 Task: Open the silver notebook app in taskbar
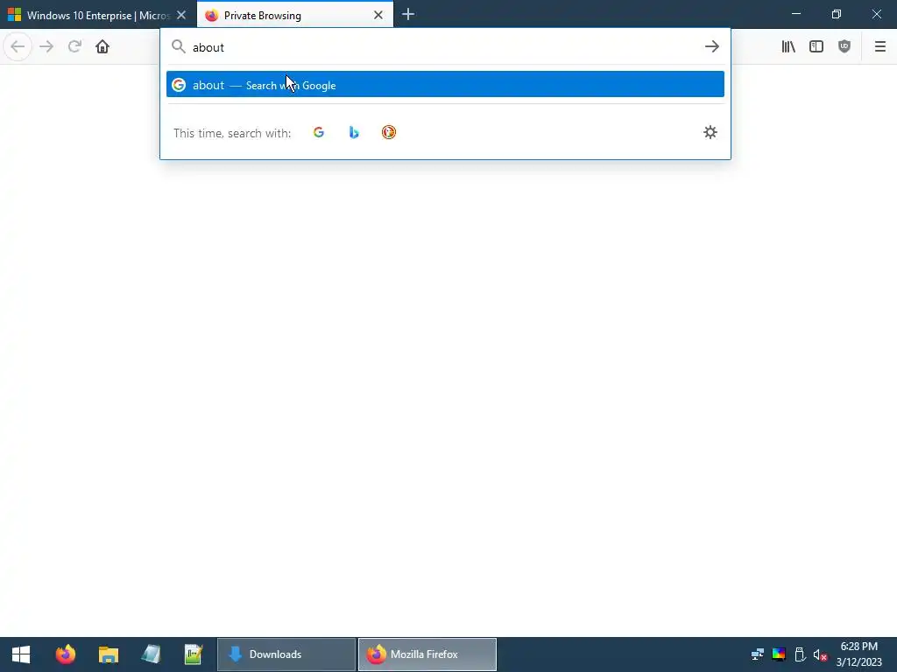tap(151, 654)
